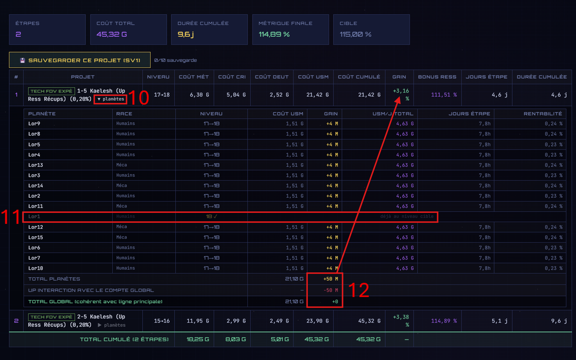Select planet Lor15 in the list
The width and height of the screenshot is (576, 360).
click(x=36, y=237)
